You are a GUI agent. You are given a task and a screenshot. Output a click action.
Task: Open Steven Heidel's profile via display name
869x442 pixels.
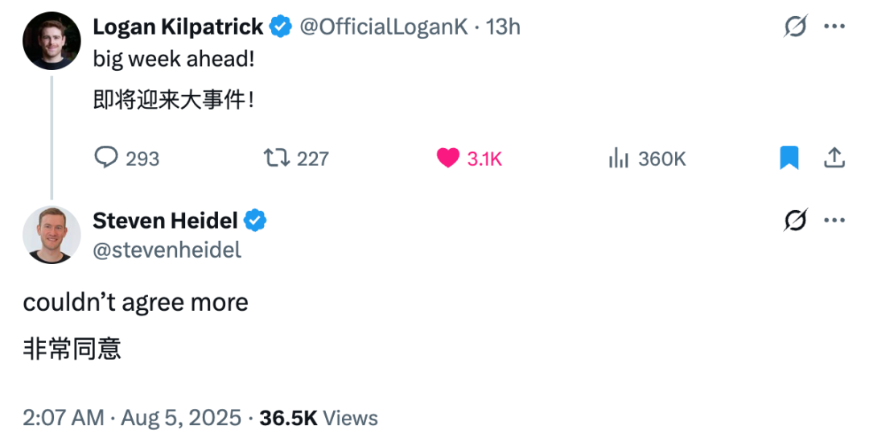click(x=165, y=221)
